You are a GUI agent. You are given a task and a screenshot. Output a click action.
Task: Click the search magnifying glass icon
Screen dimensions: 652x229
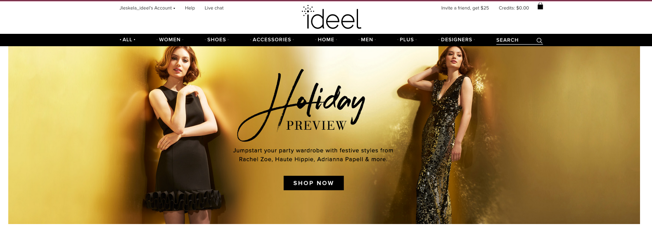[539, 40]
